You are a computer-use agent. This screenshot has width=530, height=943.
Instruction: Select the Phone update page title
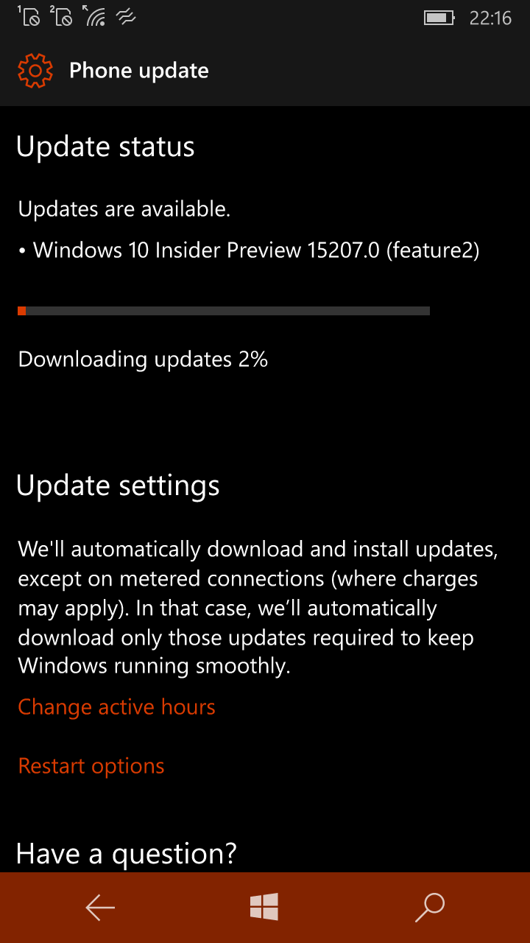click(x=139, y=71)
